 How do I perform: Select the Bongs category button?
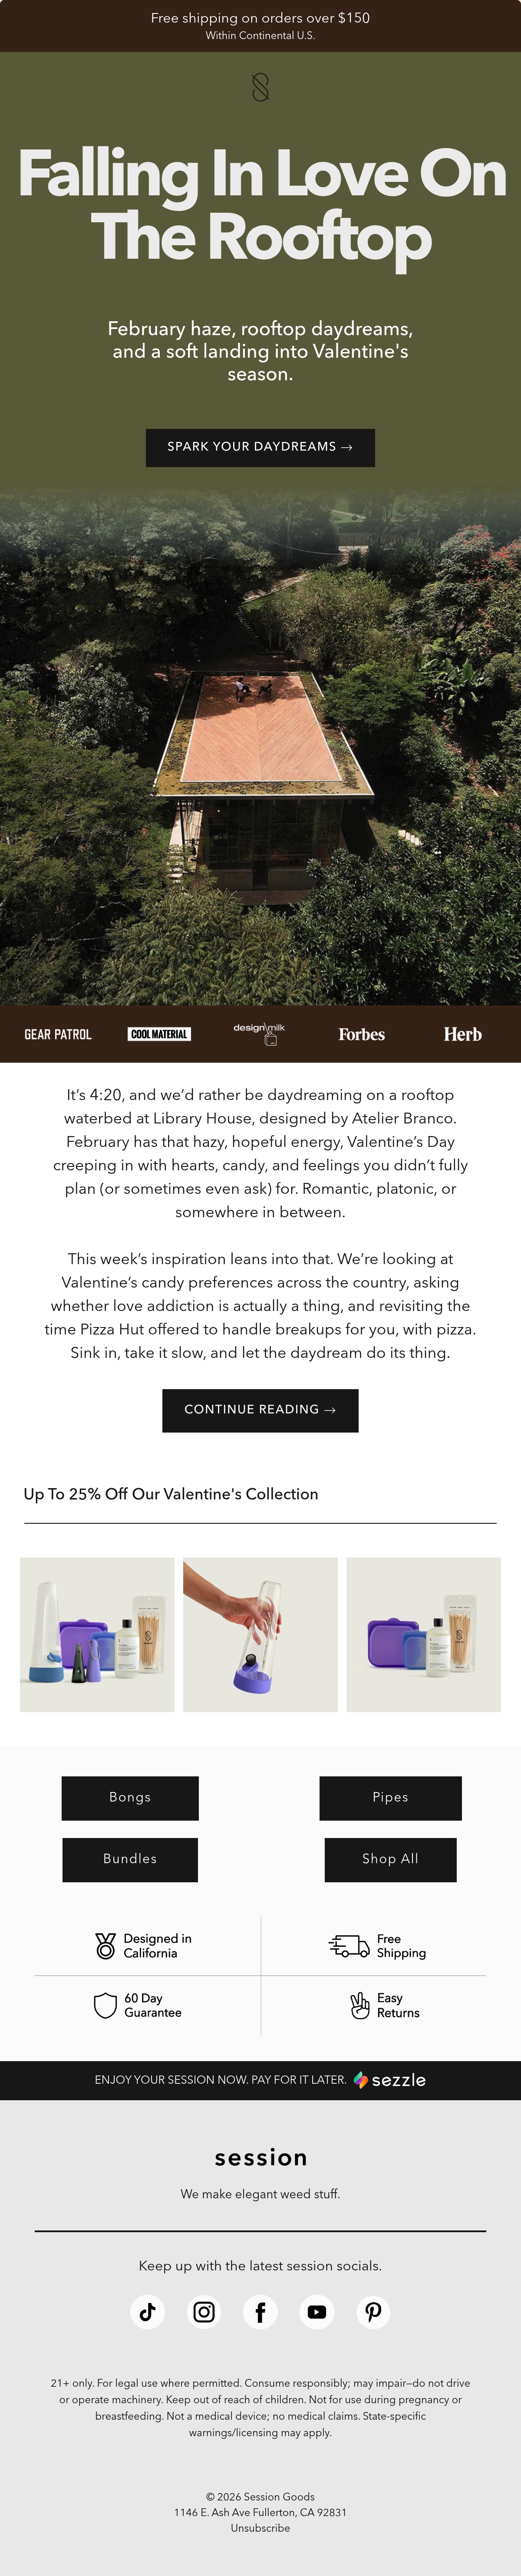130,1798
